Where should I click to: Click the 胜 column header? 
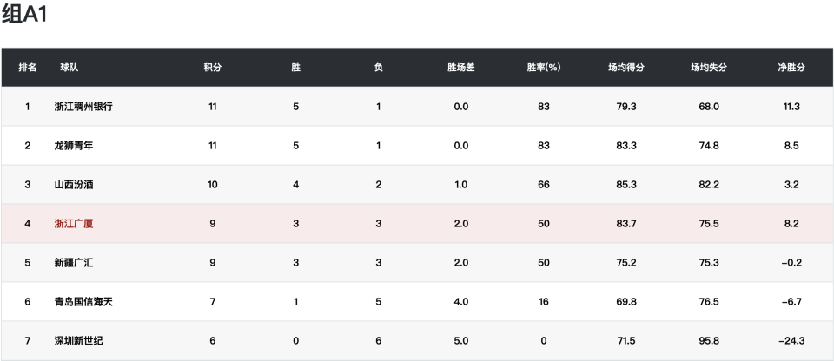pyautogui.click(x=295, y=68)
